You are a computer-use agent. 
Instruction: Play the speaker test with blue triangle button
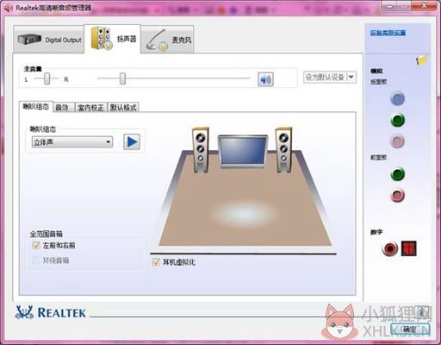tap(132, 141)
